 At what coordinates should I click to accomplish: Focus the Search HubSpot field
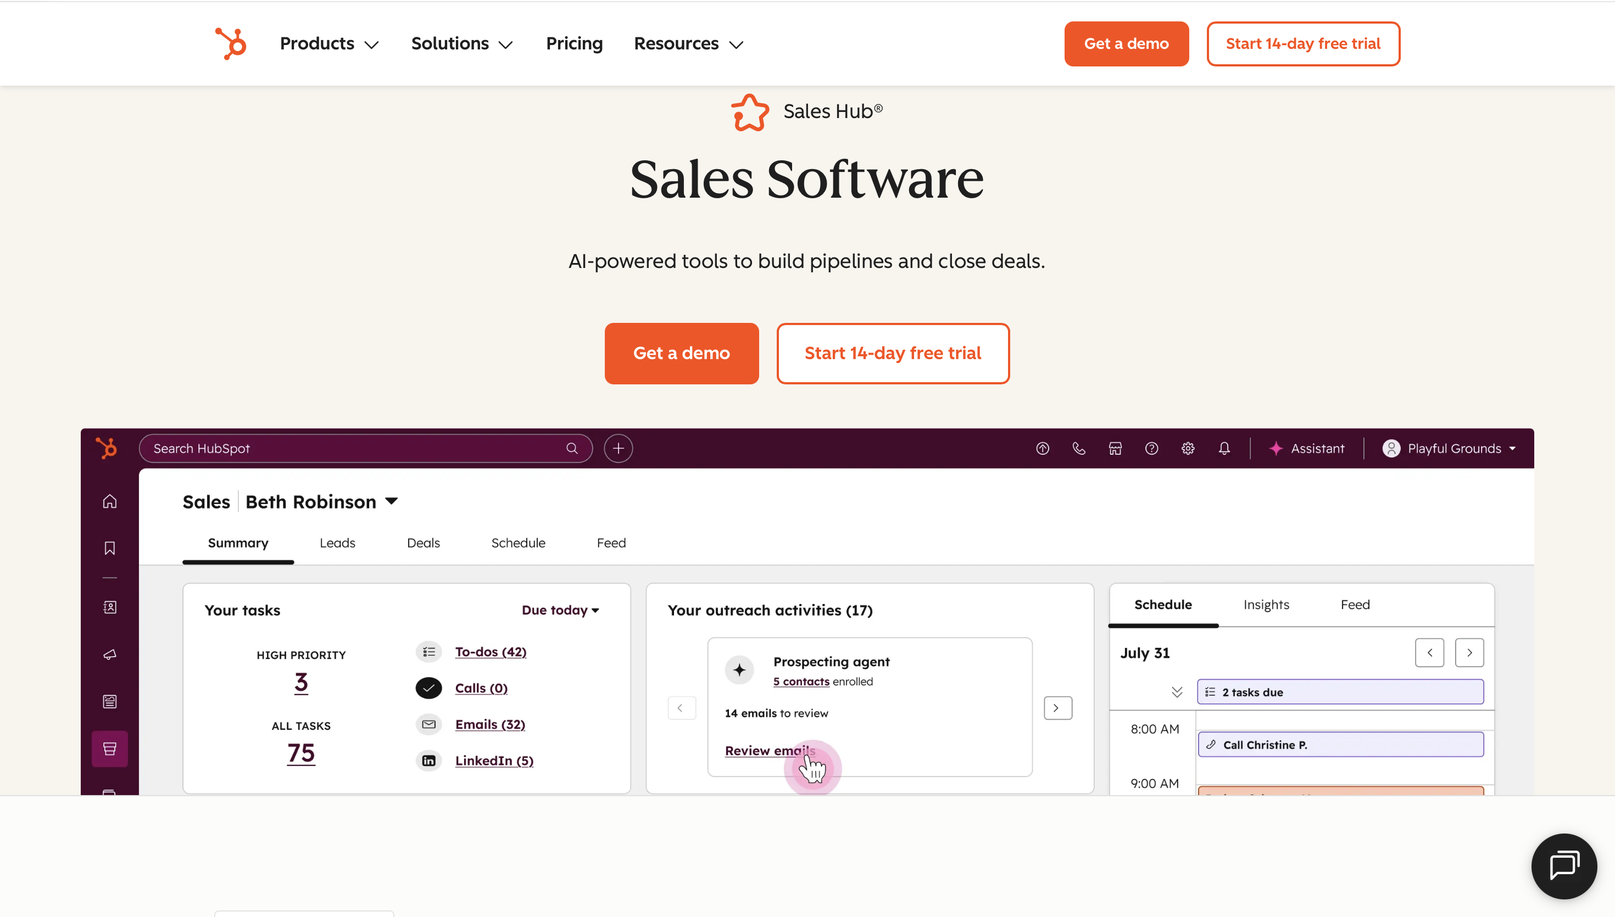(365, 448)
